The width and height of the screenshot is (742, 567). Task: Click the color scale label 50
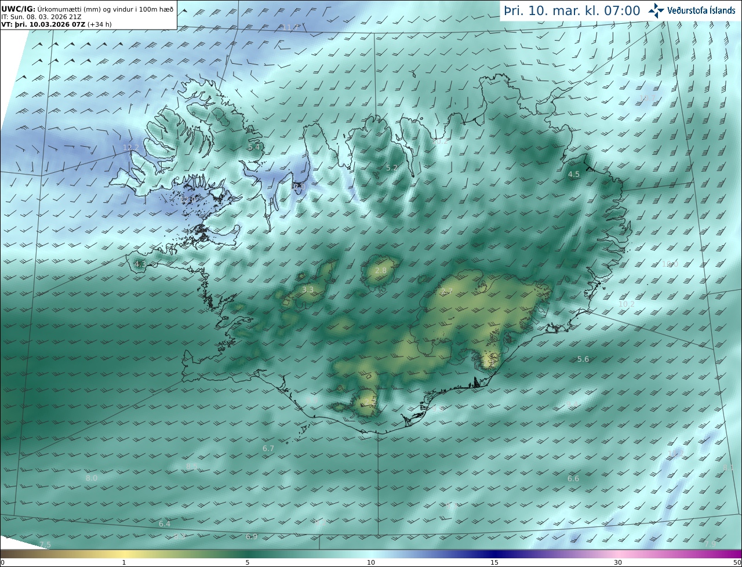[737, 562]
